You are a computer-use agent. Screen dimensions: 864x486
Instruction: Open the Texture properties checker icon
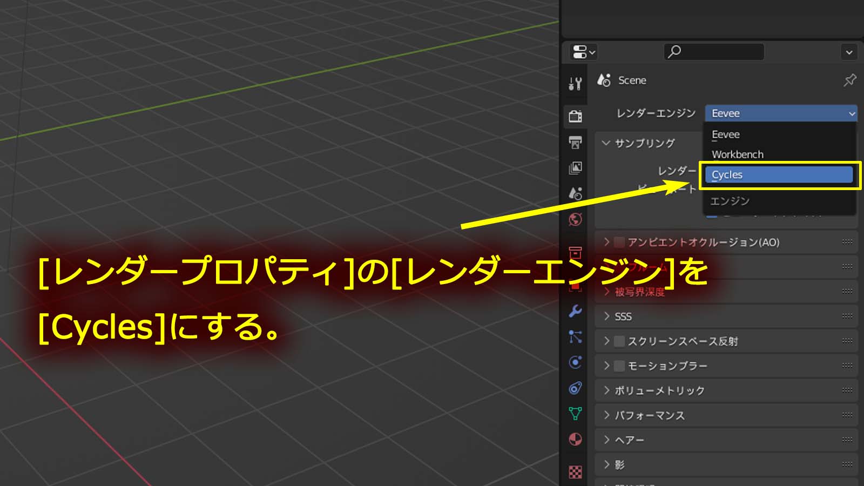coord(576,472)
